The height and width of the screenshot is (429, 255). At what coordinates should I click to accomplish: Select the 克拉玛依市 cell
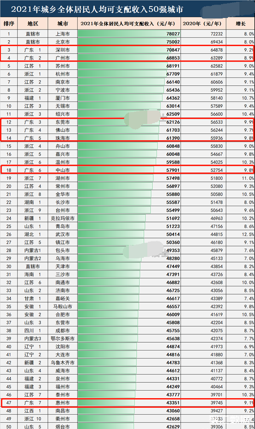click(x=63, y=218)
